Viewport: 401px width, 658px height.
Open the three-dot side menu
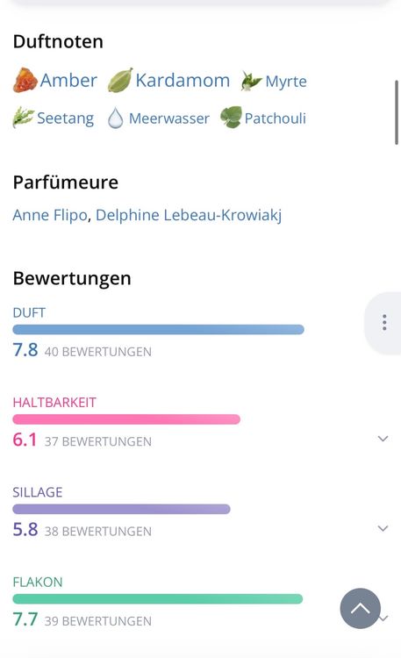point(384,323)
